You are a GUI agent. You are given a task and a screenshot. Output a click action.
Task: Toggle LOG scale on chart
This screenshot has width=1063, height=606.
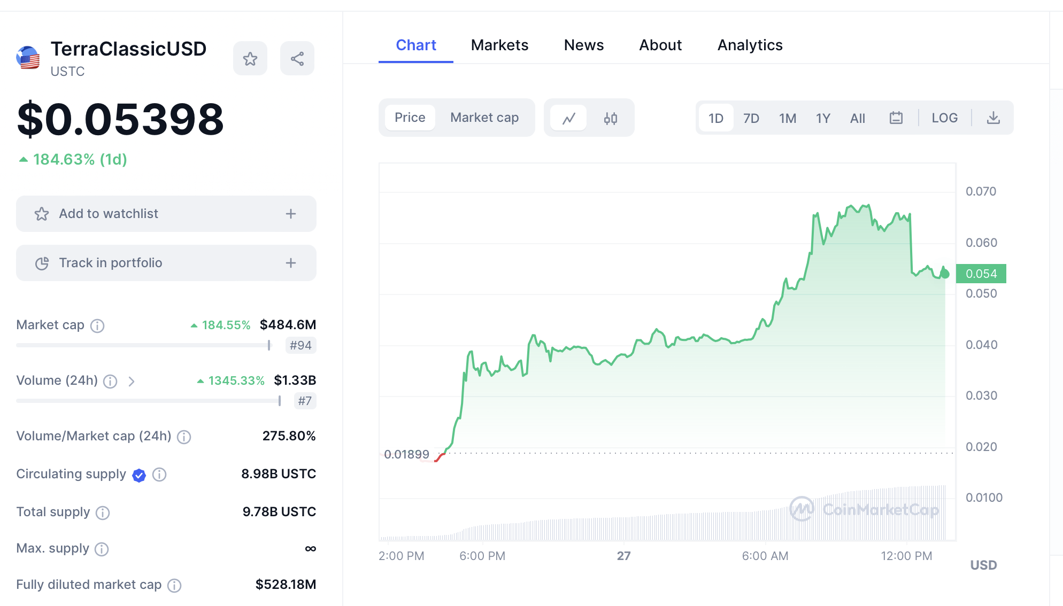(x=944, y=118)
